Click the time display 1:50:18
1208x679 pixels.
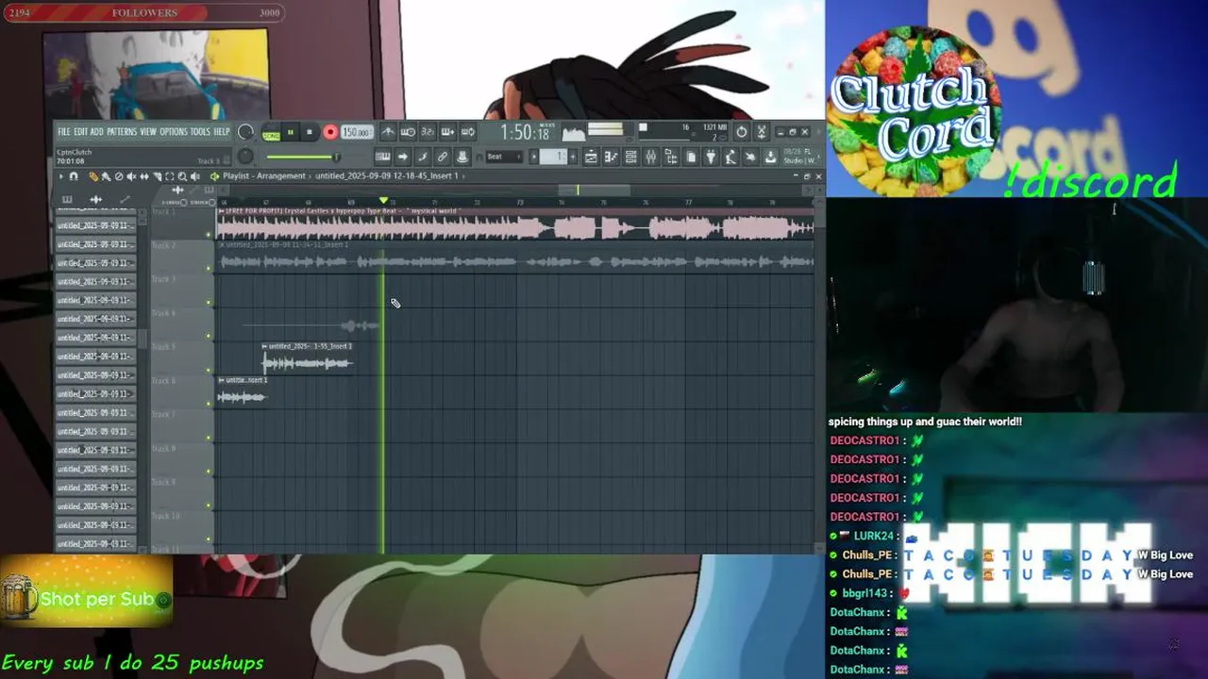tap(524, 133)
